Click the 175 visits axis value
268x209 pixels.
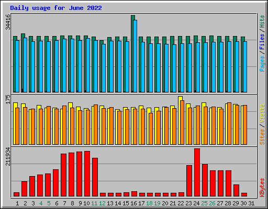pyautogui.click(x=8, y=99)
